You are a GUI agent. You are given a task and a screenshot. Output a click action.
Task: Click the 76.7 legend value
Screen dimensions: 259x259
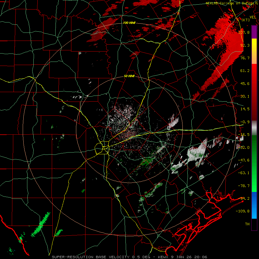coord(245,58)
